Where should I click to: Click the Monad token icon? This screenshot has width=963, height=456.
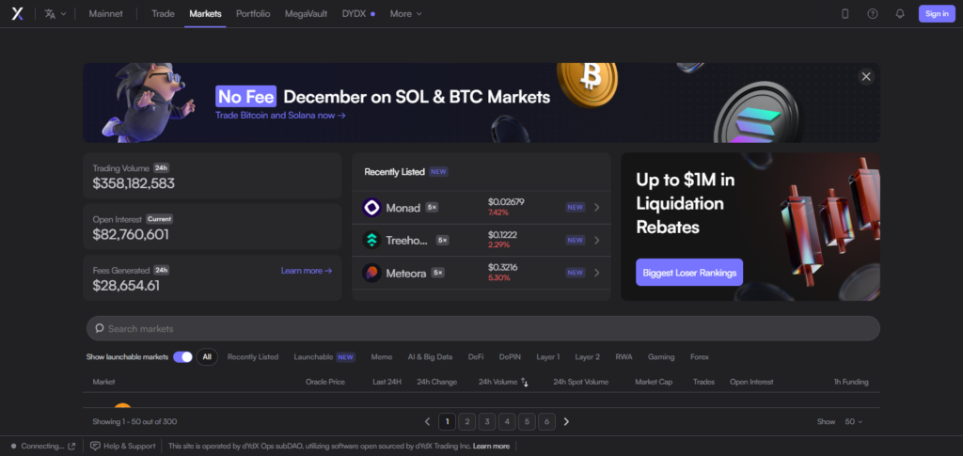[x=371, y=207]
